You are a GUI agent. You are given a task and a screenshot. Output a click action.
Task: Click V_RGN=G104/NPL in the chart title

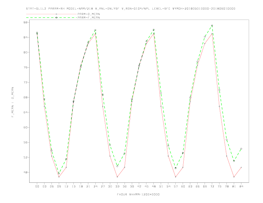(x=136, y=9)
